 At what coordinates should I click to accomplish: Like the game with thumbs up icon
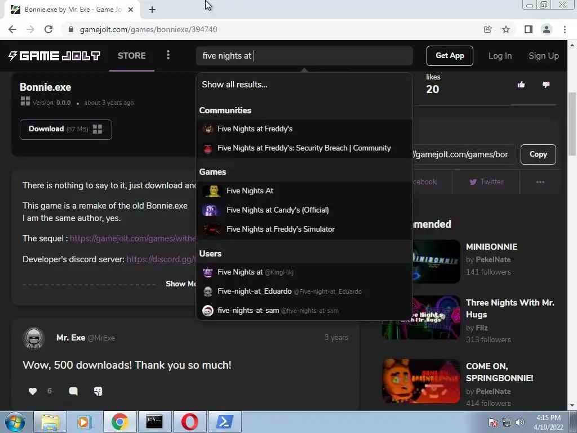coord(521,85)
